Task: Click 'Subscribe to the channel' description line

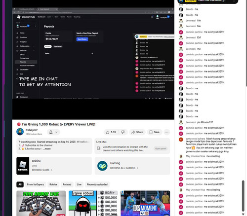Action: 39,145
